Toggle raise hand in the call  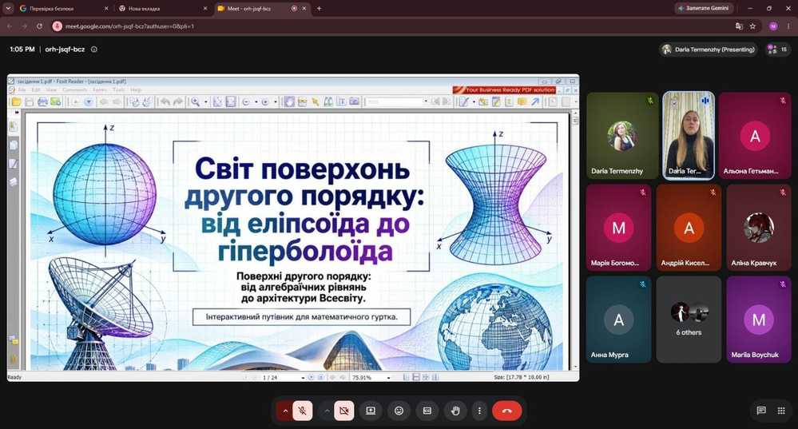[x=455, y=411]
